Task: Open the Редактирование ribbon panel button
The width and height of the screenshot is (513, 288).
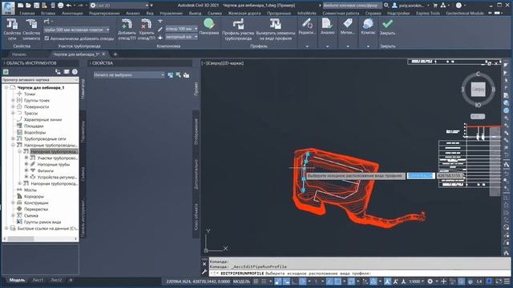Action: point(307,26)
